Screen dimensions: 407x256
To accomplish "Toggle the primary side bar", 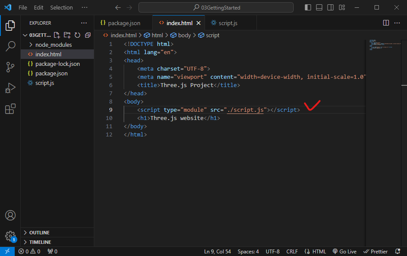I will (x=308, y=7).
